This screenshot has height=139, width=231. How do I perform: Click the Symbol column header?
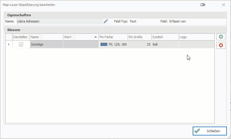pos(165,37)
